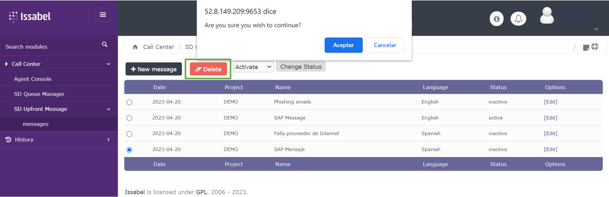This screenshot has width=609, height=197.
Task: Open Agent Console in sidebar
Action: [33, 79]
